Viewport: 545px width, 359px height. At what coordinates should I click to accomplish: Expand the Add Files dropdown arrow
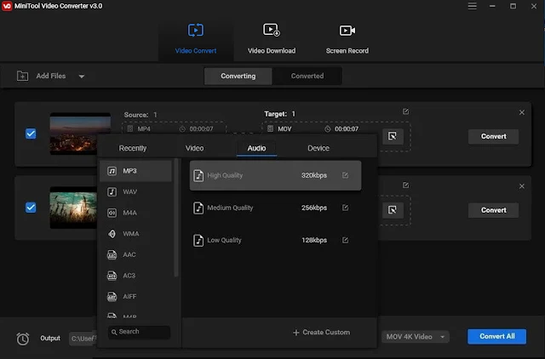point(82,76)
